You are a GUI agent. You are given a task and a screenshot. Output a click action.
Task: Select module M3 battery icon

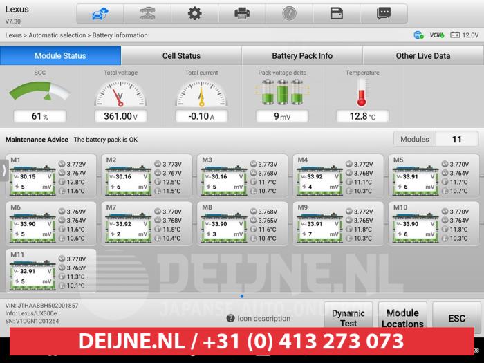coord(224,180)
